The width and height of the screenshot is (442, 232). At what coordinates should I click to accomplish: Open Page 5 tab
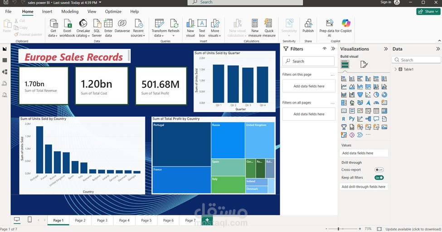tap(146, 220)
